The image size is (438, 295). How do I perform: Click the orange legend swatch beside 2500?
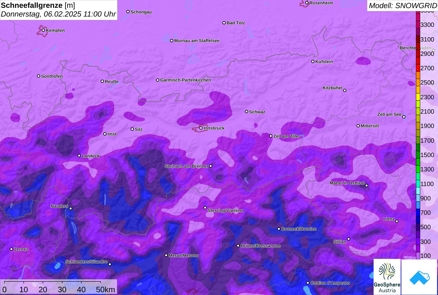click(x=418, y=82)
